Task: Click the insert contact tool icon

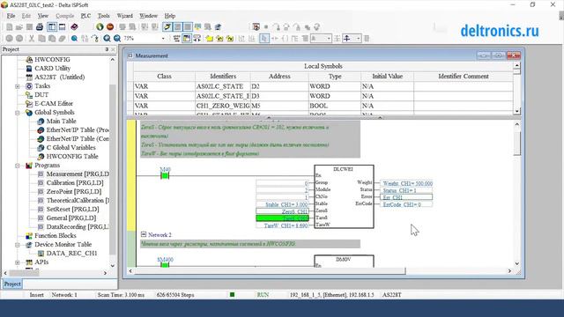Action: click(x=275, y=38)
